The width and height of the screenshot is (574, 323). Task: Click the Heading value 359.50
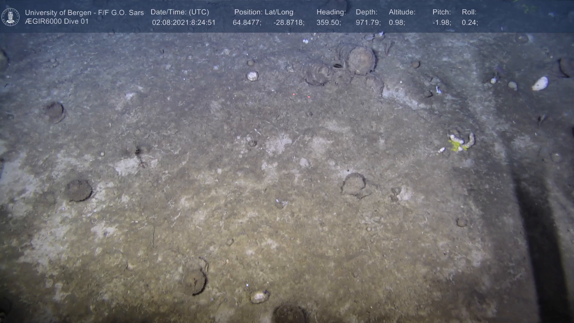(328, 23)
